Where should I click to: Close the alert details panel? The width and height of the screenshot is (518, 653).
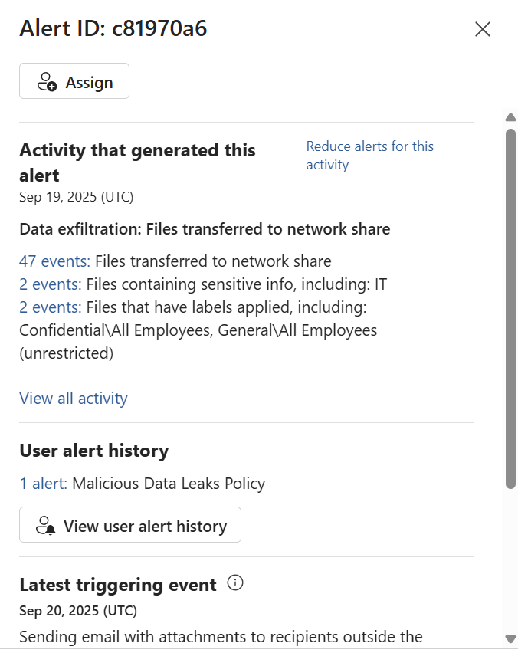coord(482,29)
